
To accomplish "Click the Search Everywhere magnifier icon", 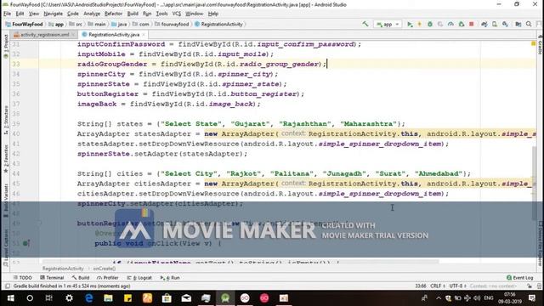I will (529, 24).
